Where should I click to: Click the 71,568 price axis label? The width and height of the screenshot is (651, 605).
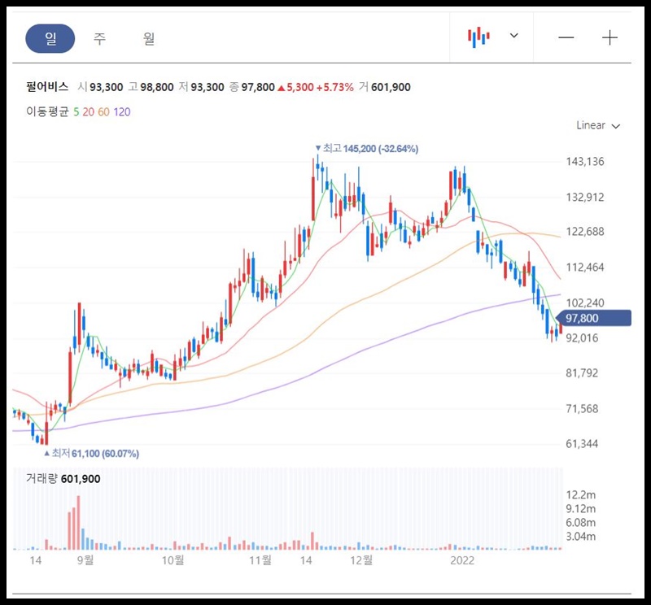[x=582, y=409]
